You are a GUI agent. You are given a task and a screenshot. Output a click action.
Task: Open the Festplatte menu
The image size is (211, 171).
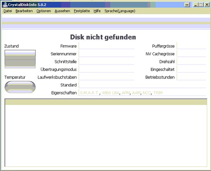82,11
